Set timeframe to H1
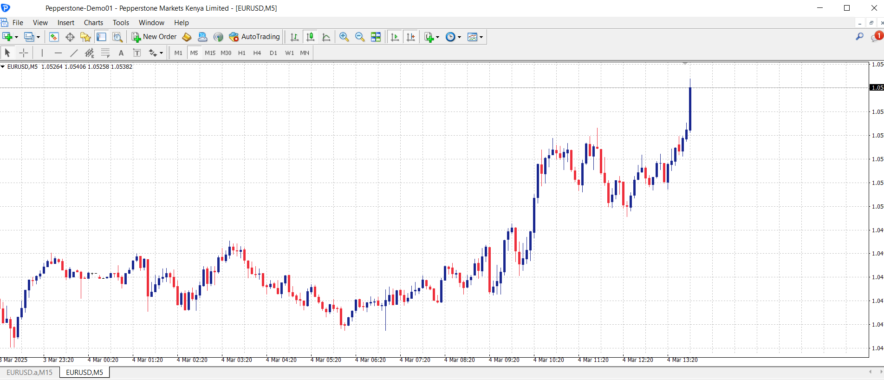This screenshot has height=380, width=884. tap(241, 53)
